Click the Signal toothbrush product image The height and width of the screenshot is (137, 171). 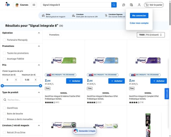point(148,125)
